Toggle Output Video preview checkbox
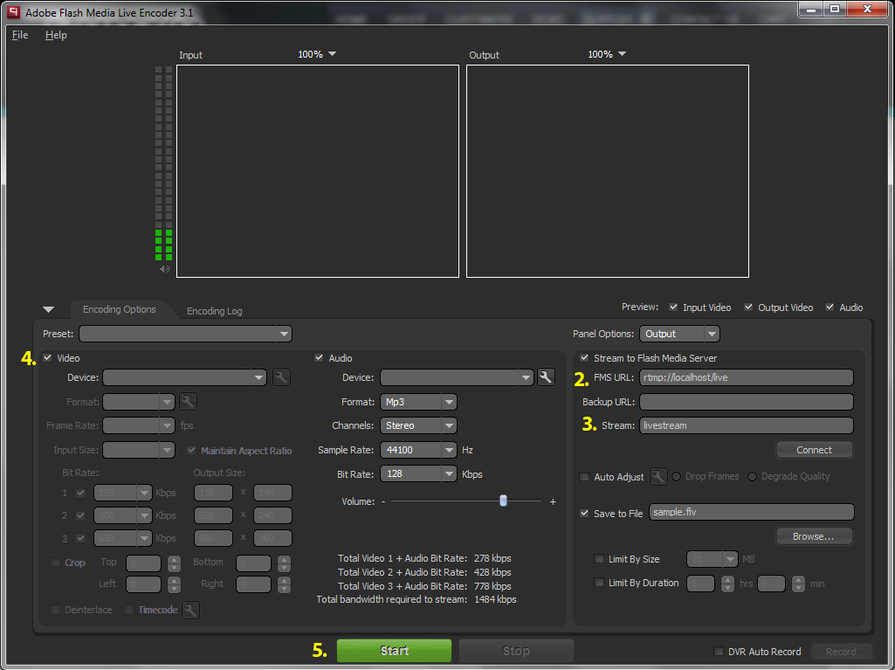Screen dimensions: 895x670 [748, 307]
